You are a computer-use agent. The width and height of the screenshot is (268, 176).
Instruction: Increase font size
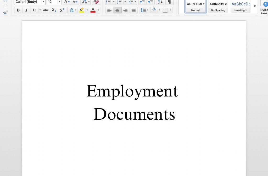(x=67, y=2)
